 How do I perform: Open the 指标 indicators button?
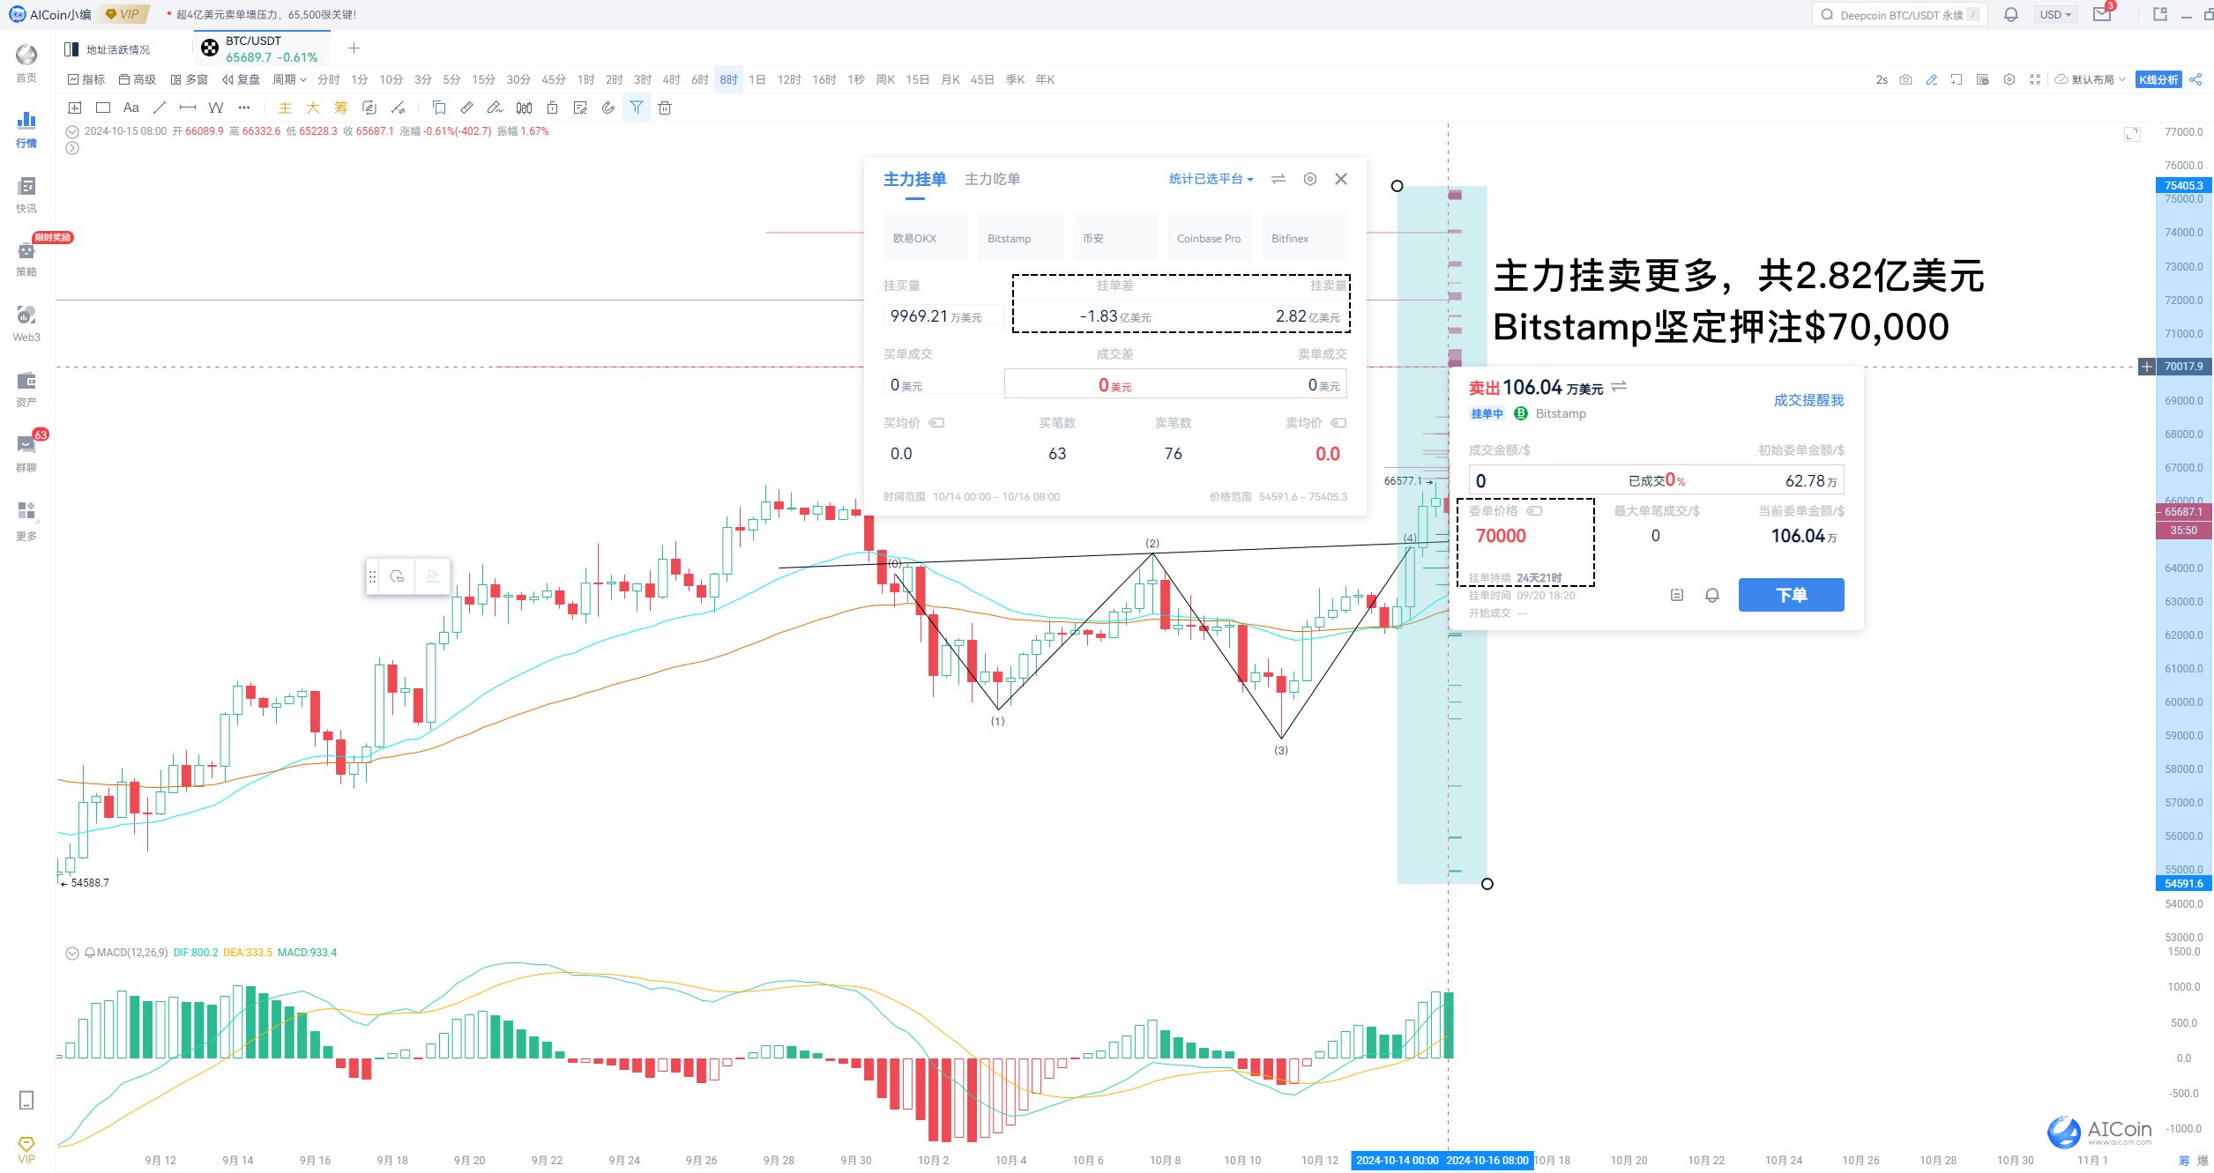point(86,79)
